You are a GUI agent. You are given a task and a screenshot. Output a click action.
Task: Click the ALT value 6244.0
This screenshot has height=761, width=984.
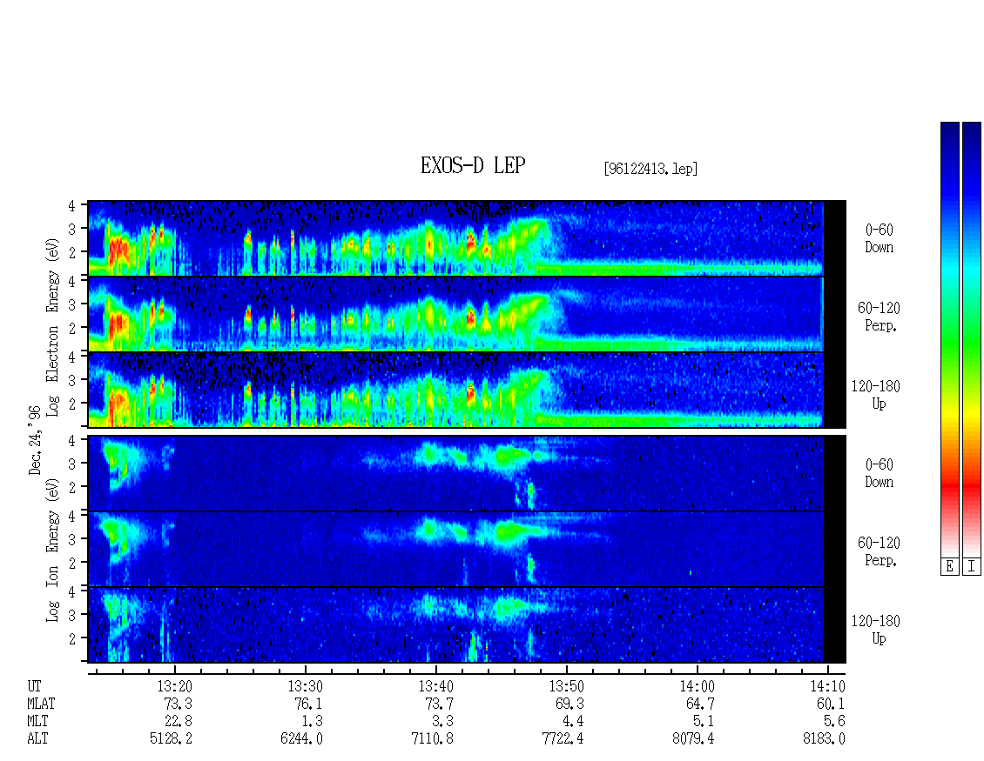coord(301,739)
